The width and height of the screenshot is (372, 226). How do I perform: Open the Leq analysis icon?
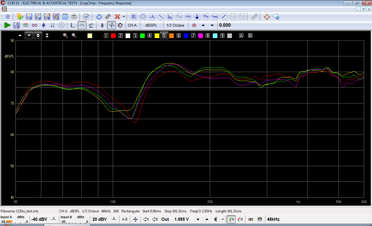(x=215, y=17)
